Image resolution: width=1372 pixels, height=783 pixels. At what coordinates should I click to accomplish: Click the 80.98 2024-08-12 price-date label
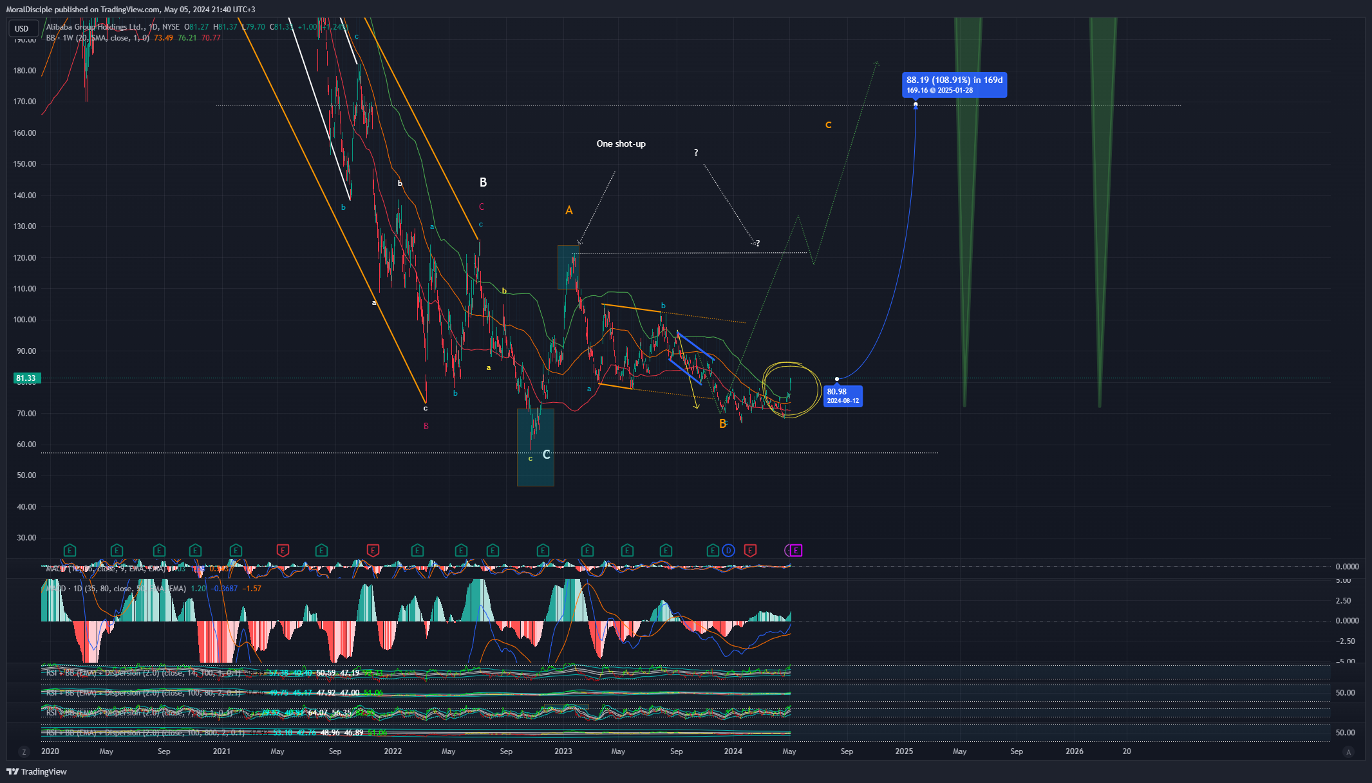[x=842, y=396]
